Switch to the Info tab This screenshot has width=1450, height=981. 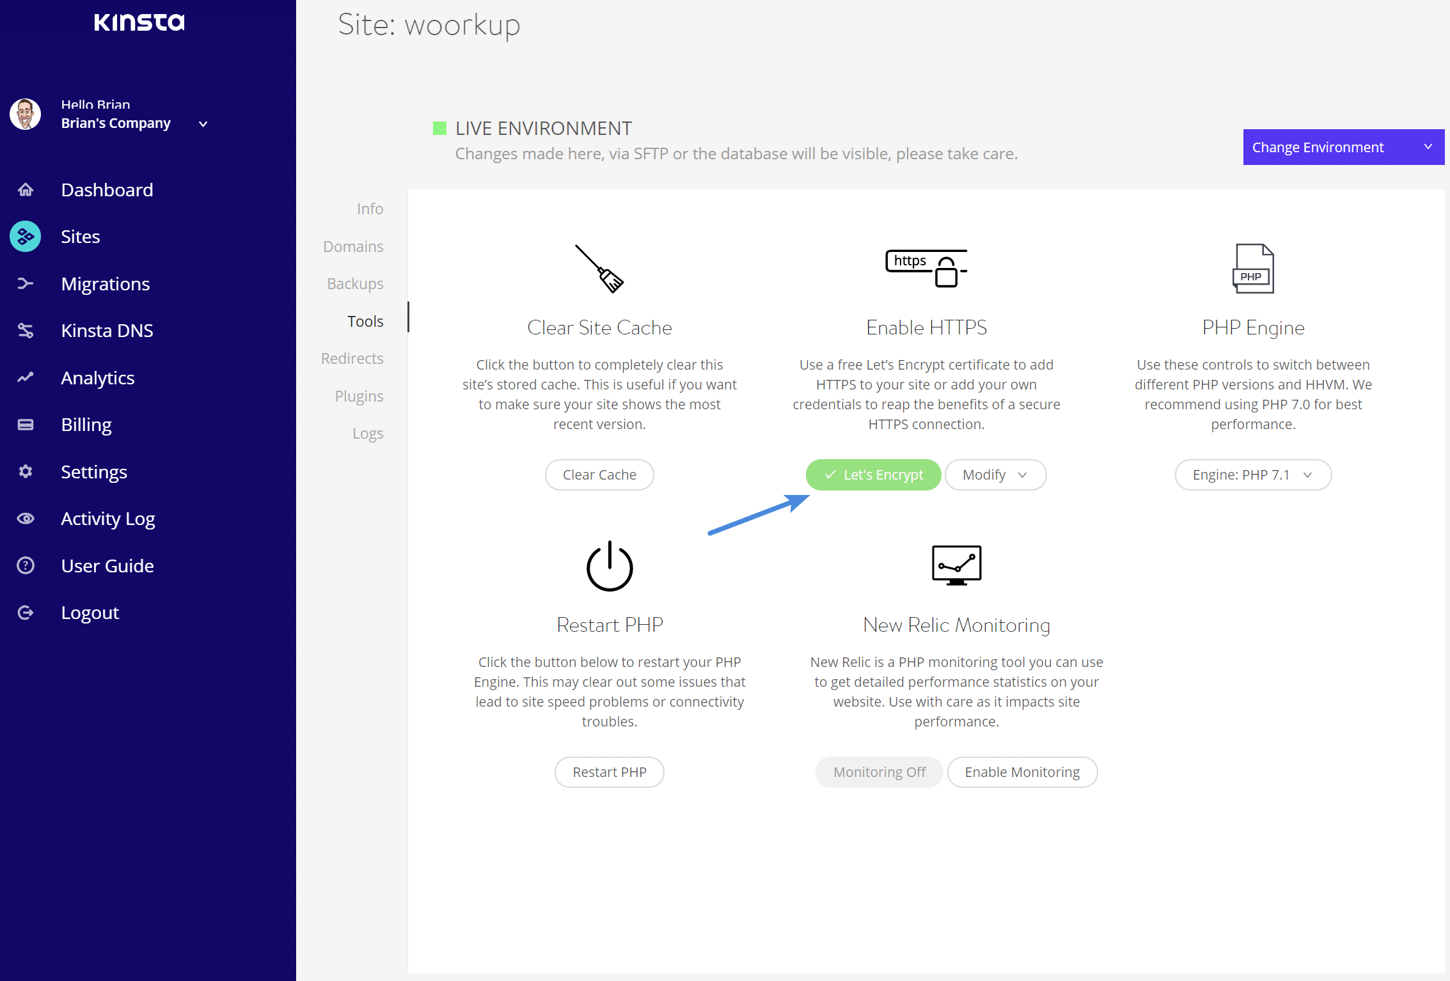click(x=370, y=209)
